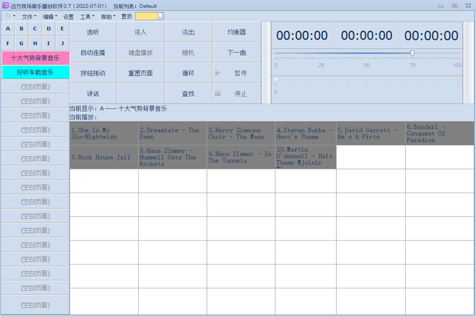The width and height of the screenshot is (476, 317).
Task: Click the volume slider handle near 75
Action: [412, 54]
